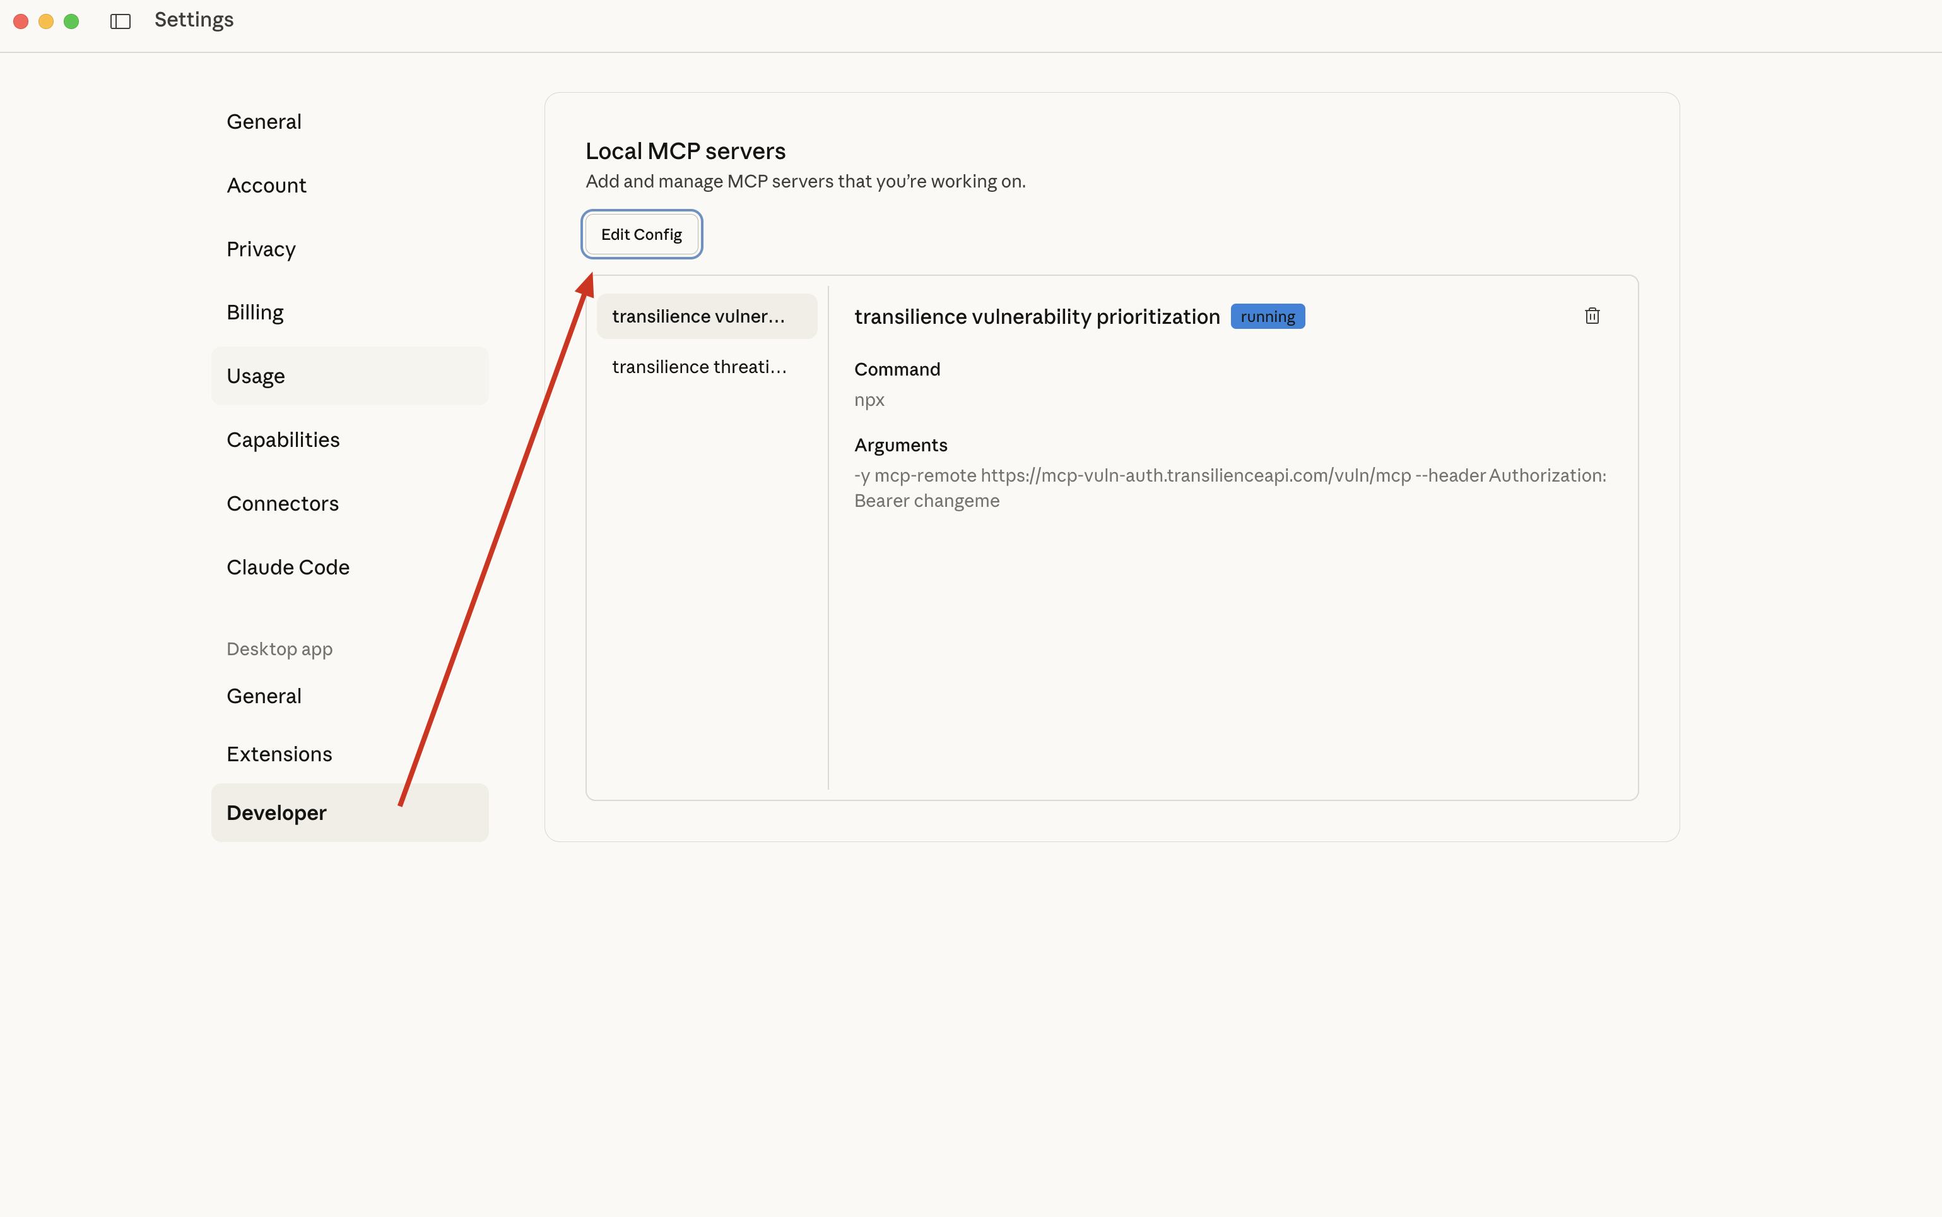Open Account settings
The height and width of the screenshot is (1217, 1942).
pyautogui.click(x=266, y=185)
